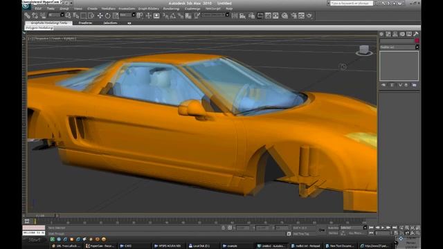This screenshot has height=249, width=443.
Task: Click the Pan View navigation icon
Action: click(x=407, y=233)
